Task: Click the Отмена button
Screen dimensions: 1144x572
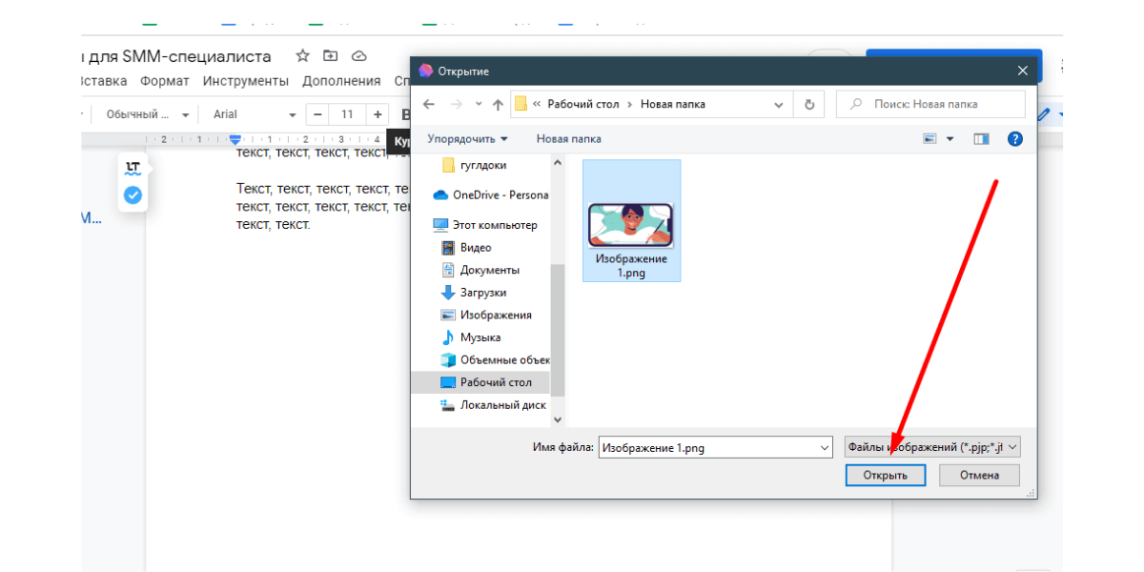Action: (x=979, y=475)
